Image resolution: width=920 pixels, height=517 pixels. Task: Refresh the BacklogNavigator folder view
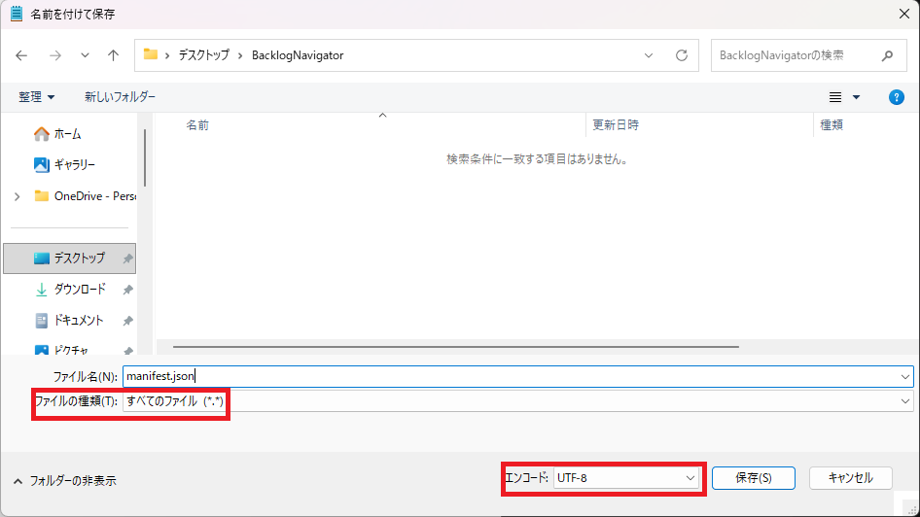(x=682, y=55)
